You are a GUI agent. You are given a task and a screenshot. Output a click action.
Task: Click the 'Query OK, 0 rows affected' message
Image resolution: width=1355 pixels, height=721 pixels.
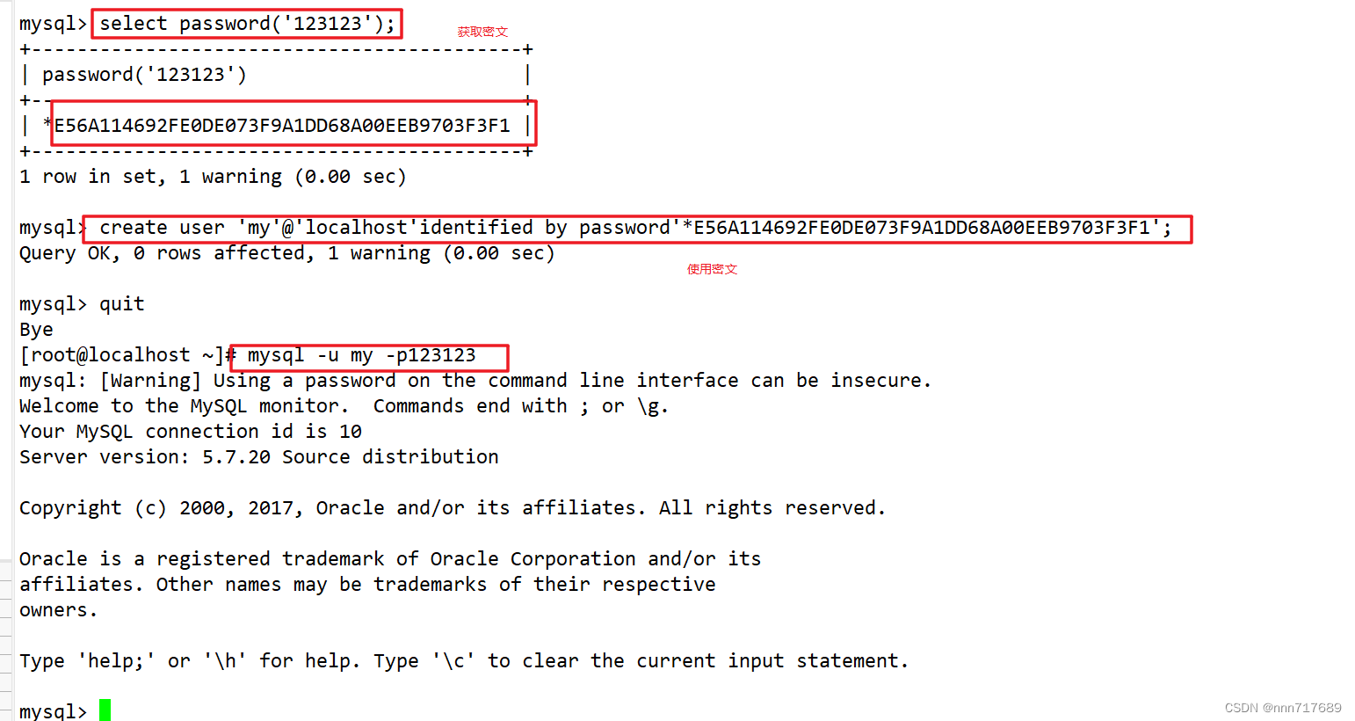[287, 253]
